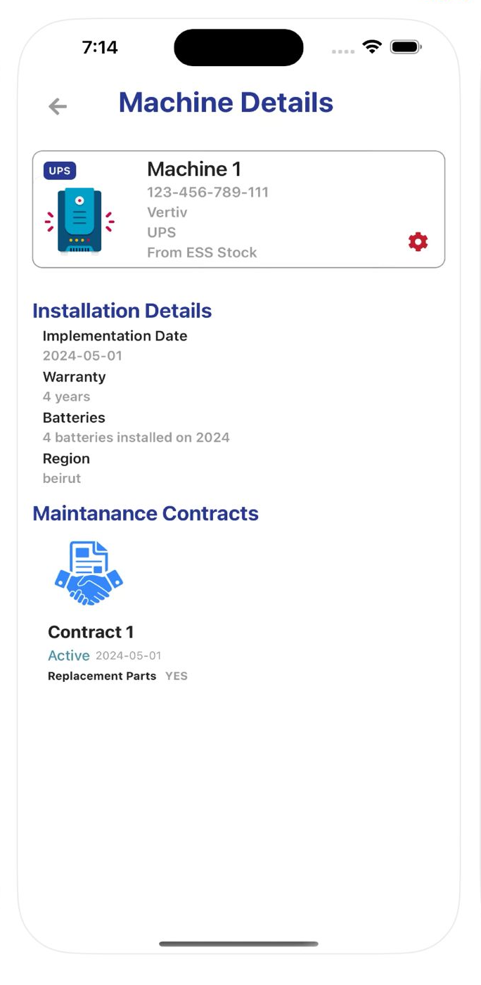Click the UPS badge label
This screenshot has width=481, height=985.
click(x=60, y=170)
